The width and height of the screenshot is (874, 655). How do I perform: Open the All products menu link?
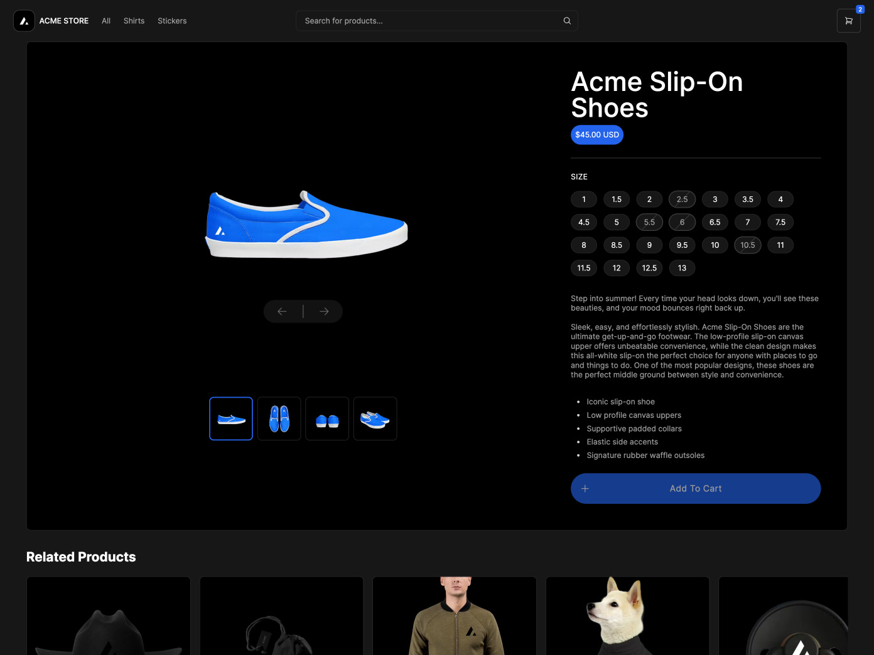[x=106, y=21]
